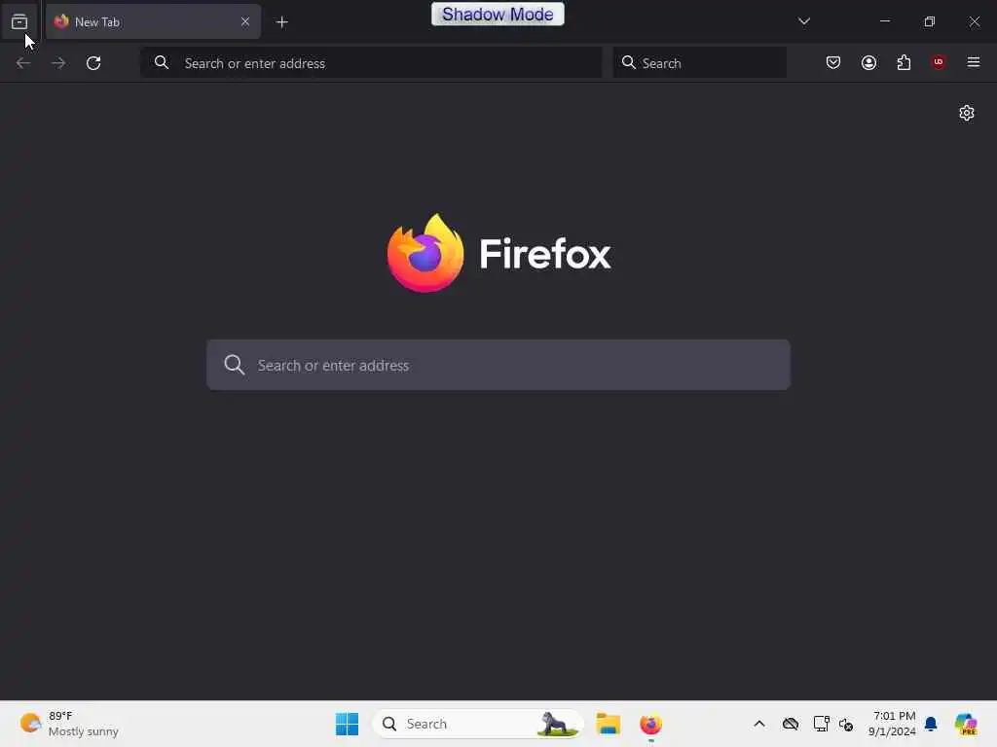Open the Windows Start menu

pyautogui.click(x=347, y=724)
